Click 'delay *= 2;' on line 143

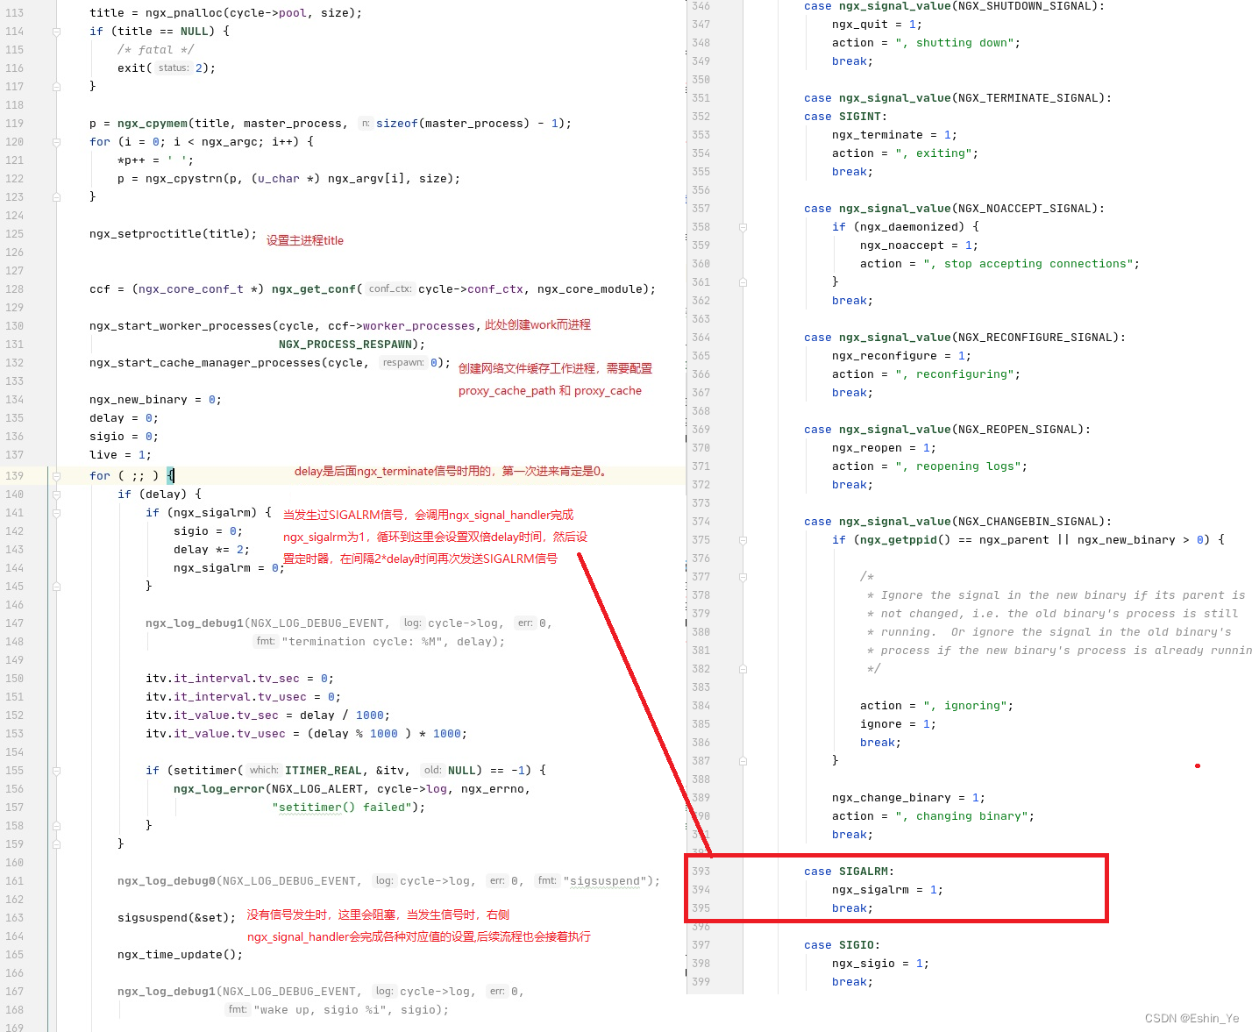pyautogui.click(x=212, y=550)
